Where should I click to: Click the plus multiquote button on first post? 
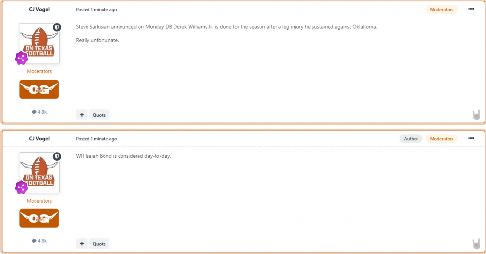(82, 115)
